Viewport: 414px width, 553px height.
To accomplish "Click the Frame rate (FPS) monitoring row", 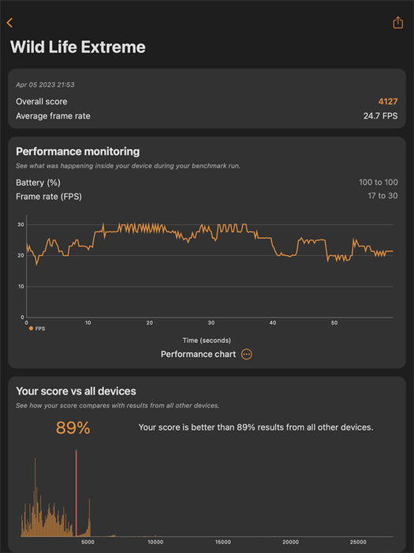I will (207, 196).
